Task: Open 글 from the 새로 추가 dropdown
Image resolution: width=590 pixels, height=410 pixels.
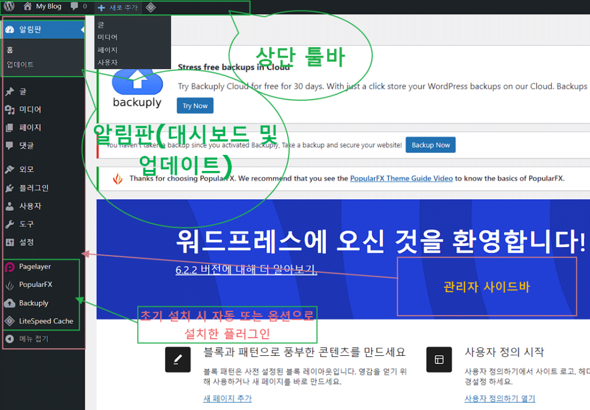Action: 101,25
